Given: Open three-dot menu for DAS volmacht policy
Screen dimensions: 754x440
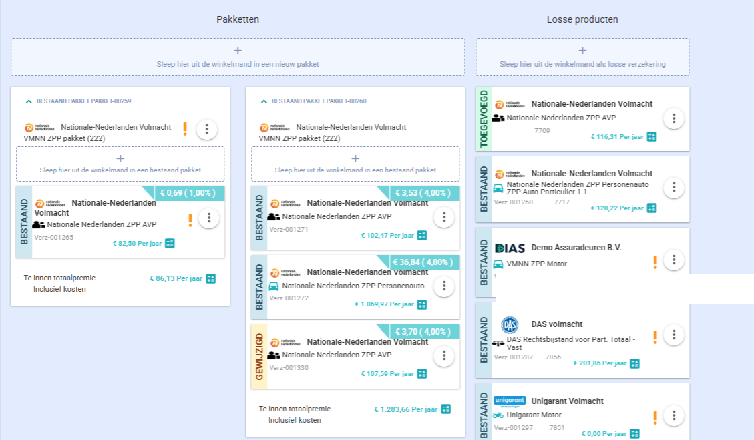Looking at the screenshot, I should [674, 335].
